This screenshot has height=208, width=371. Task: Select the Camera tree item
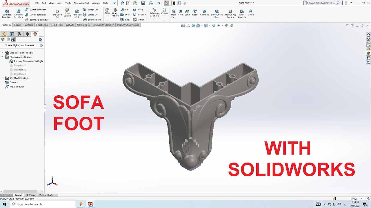click(x=11, y=82)
